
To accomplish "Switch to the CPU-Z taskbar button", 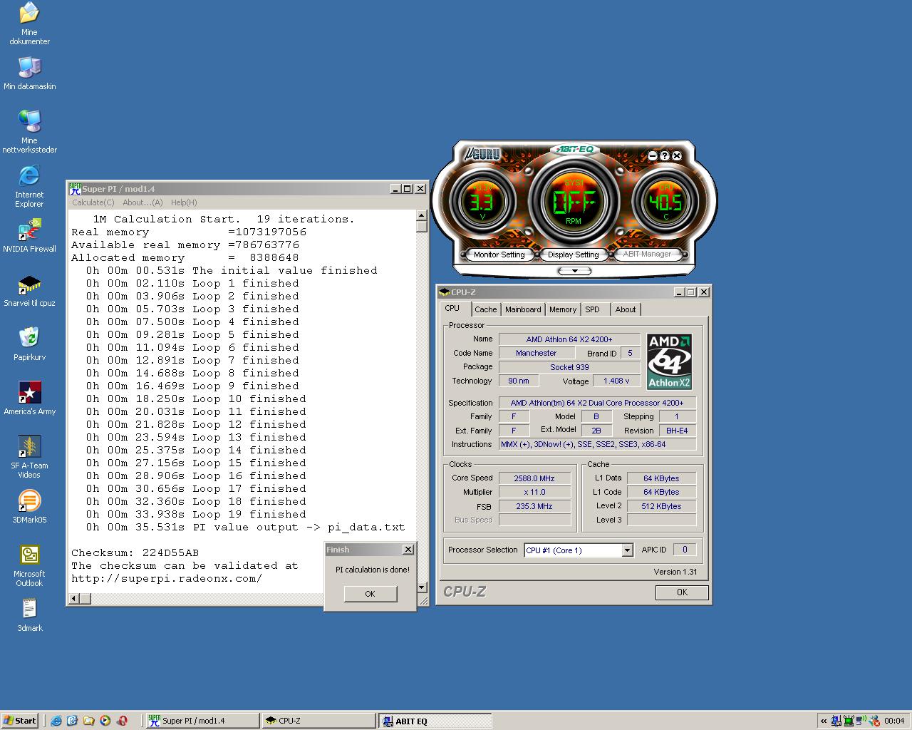I will click(318, 721).
